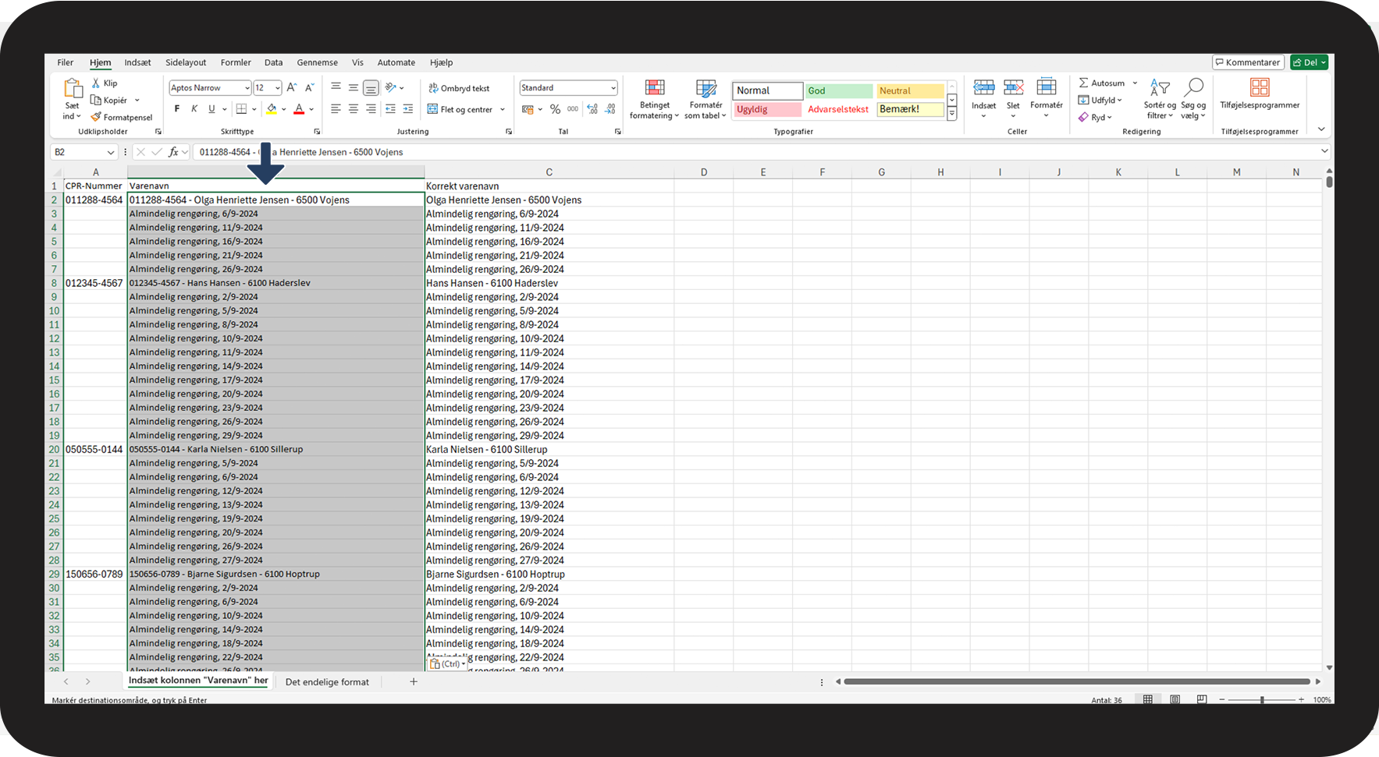Image resolution: width=1379 pixels, height=757 pixels.
Task: Open the Aptos Narrow font dropdown
Action: pyautogui.click(x=247, y=88)
